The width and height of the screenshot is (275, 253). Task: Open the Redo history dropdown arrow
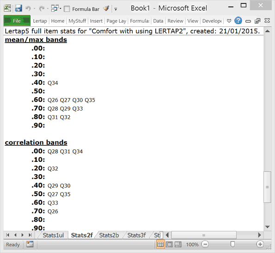[x=48, y=8]
